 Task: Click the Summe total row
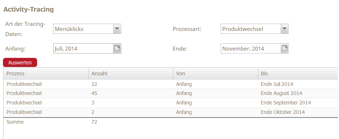pyautogui.click(x=171, y=122)
